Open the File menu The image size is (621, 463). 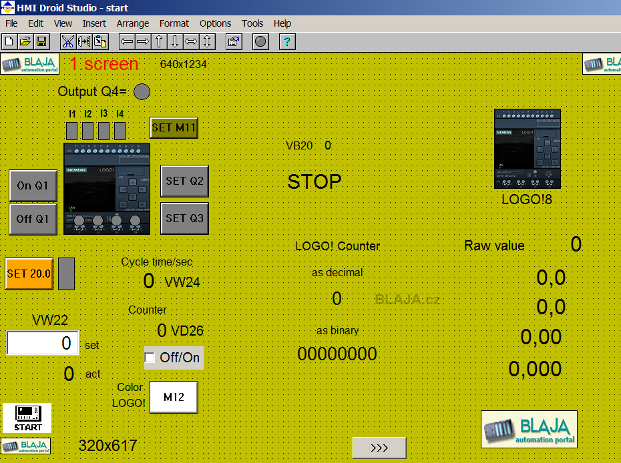(11, 23)
